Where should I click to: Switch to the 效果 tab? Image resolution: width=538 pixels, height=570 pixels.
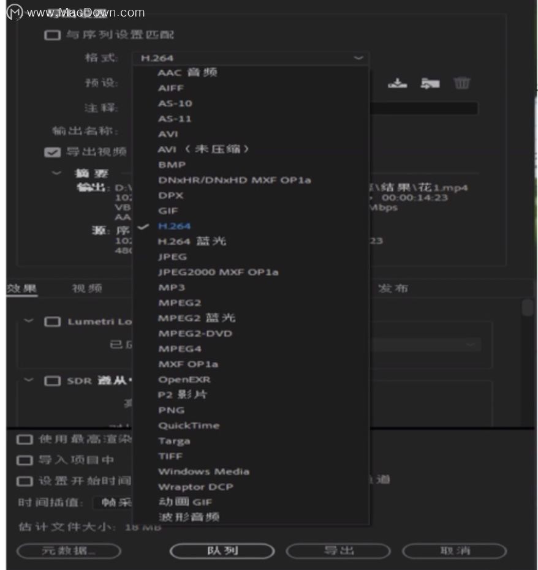(22, 288)
